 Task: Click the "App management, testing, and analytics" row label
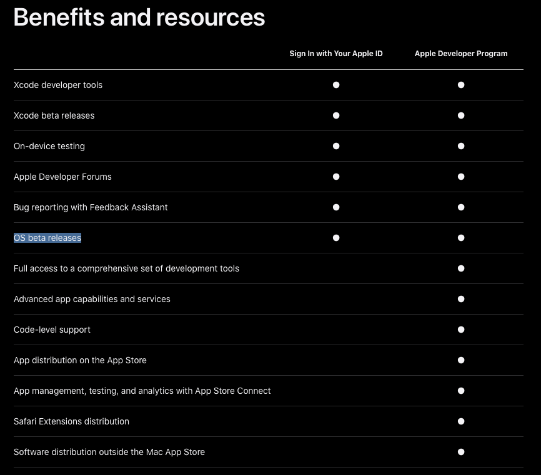coord(142,391)
